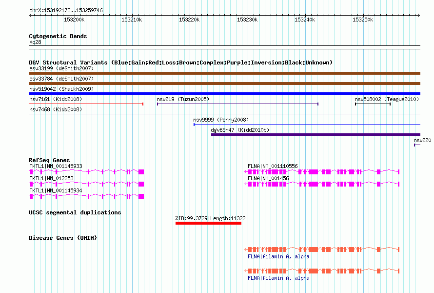
Task: Click the %ID:99.3729|Length:11322 label
Action: [x=210, y=218]
